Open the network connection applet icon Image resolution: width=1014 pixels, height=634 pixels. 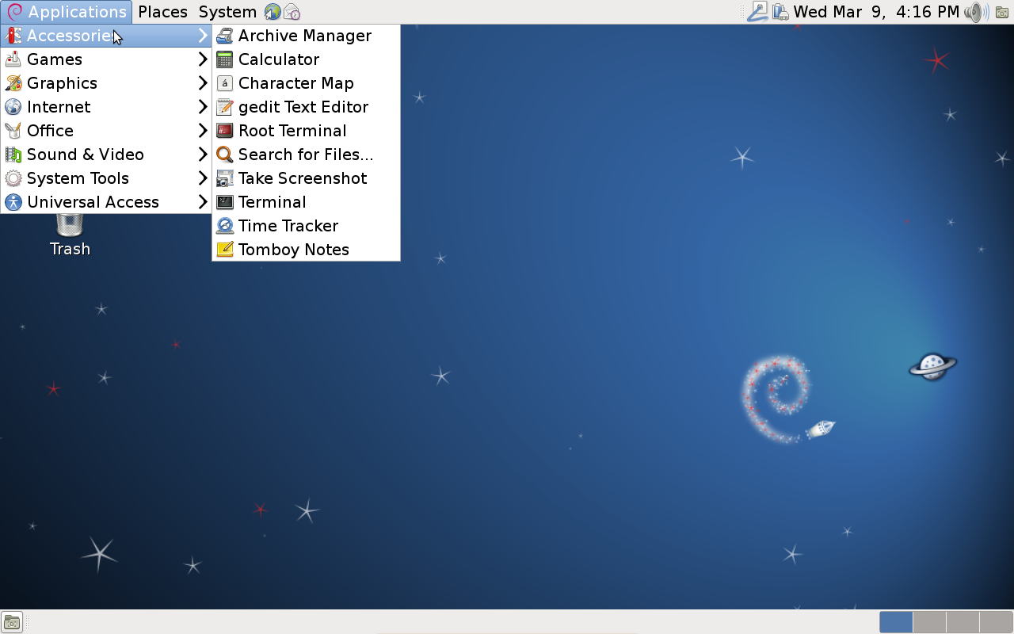(x=757, y=12)
